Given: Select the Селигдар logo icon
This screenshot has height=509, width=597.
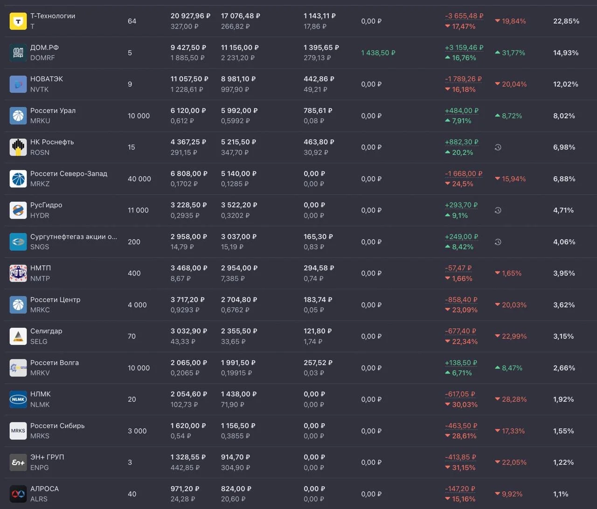Looking at the screenshot, I should pos(18,336).
